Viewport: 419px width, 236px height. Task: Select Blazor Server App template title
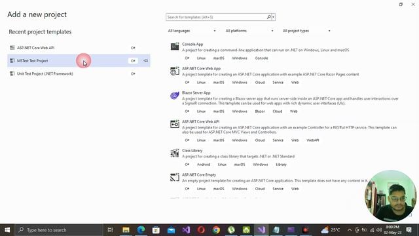tap(196, 93)
